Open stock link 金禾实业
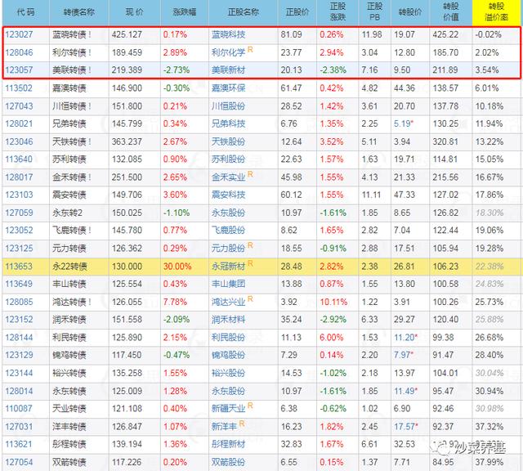 (229, 177)
